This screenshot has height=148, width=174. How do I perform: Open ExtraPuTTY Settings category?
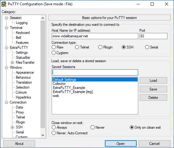pyautogui.click(x=22, y=53)
